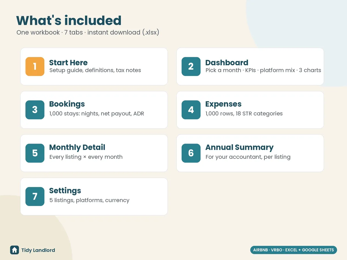Click the 'What's included' heading

[x=69, y=21]
